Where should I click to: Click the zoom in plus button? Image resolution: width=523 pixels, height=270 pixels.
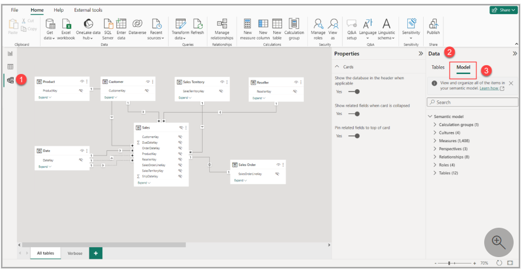474,264
